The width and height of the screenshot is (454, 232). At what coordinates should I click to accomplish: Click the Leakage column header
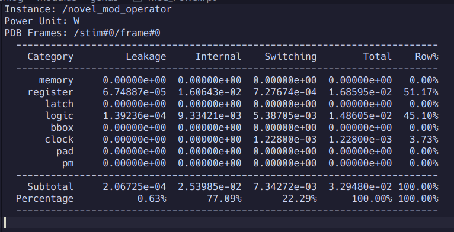point(146,57)
